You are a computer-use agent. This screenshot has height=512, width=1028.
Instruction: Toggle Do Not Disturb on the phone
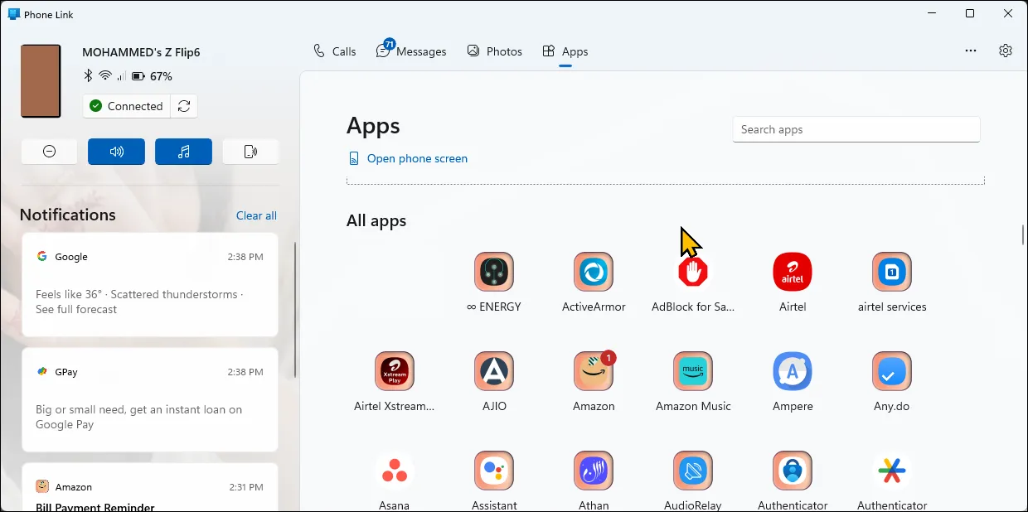coord(49,152)
